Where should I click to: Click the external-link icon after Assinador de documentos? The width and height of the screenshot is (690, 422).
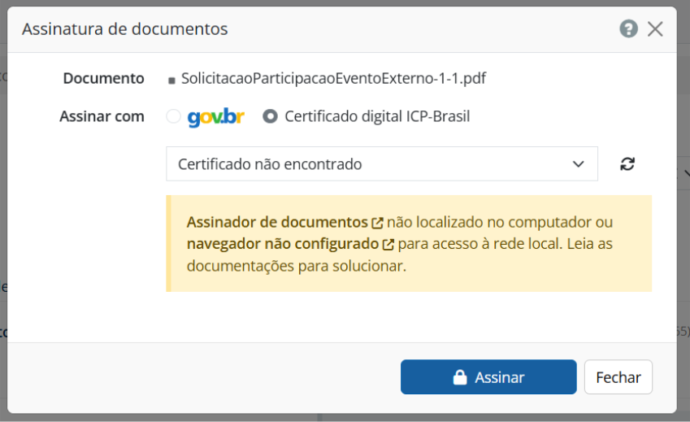coord(377,223)
